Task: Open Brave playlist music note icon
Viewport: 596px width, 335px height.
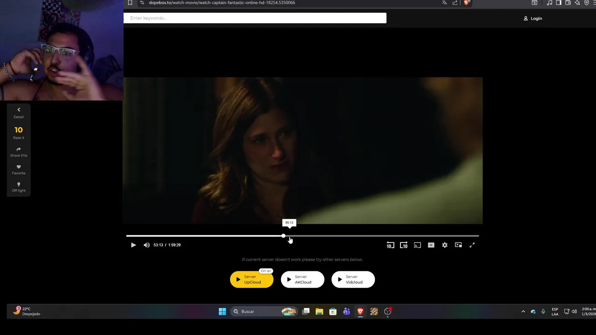Action: click(x=549, y=3)
